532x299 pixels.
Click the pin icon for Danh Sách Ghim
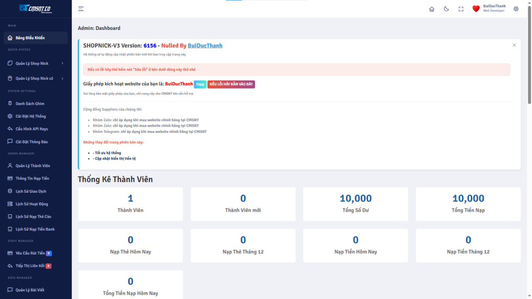pos(10,104)
